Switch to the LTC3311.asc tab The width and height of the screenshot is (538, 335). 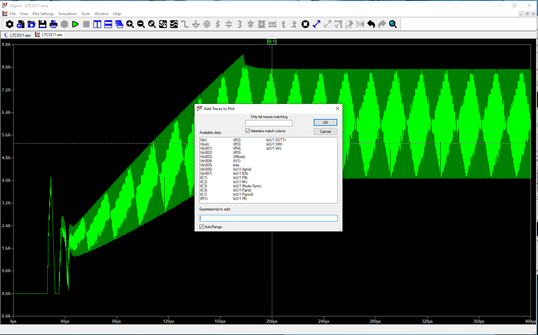point(18,35)
